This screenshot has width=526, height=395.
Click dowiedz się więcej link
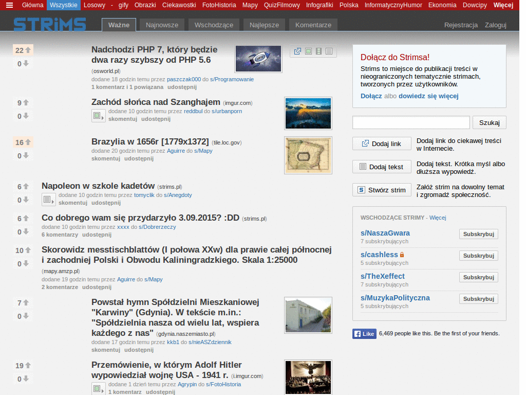(x=428, y=96)
